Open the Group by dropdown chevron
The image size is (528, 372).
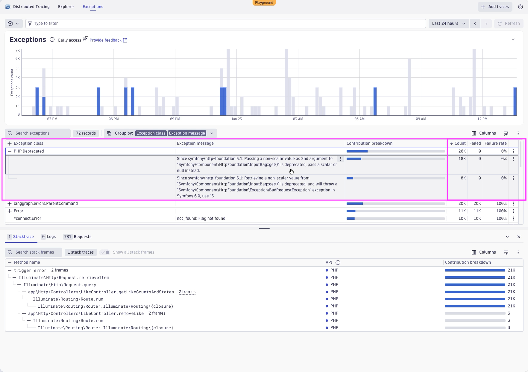point(212,133)
